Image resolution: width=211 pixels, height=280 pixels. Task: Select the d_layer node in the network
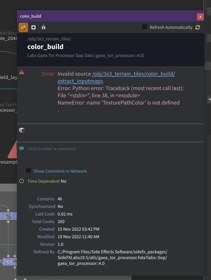coord(8,261)
